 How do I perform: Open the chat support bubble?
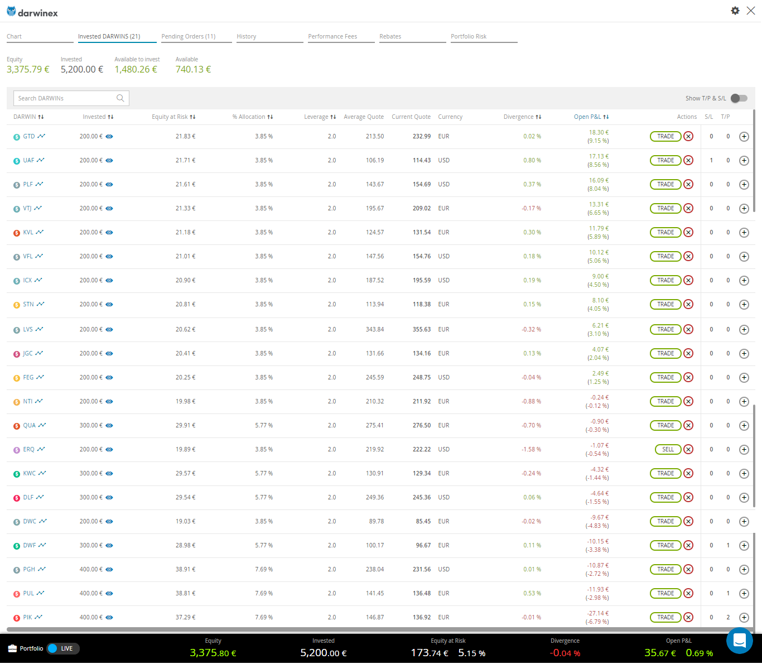pyautogui.click(x=740, y=640)
